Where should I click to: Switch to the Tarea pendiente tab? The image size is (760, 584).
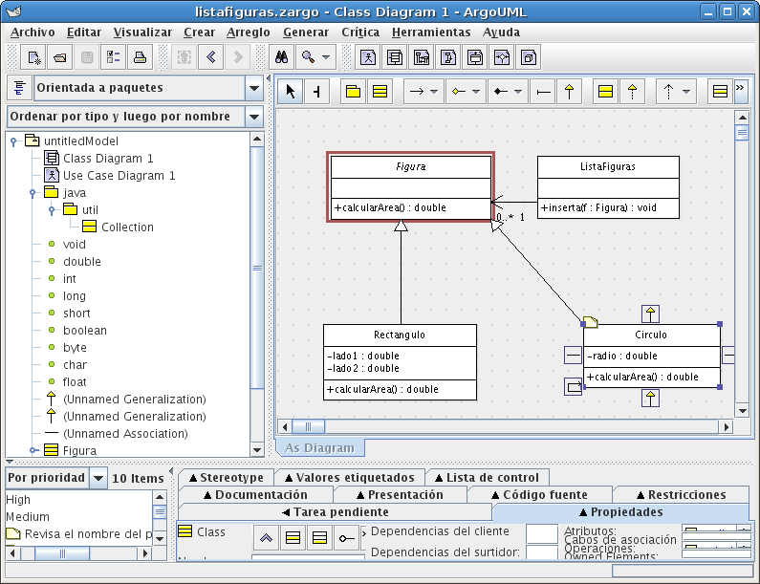tap(335, 512)
